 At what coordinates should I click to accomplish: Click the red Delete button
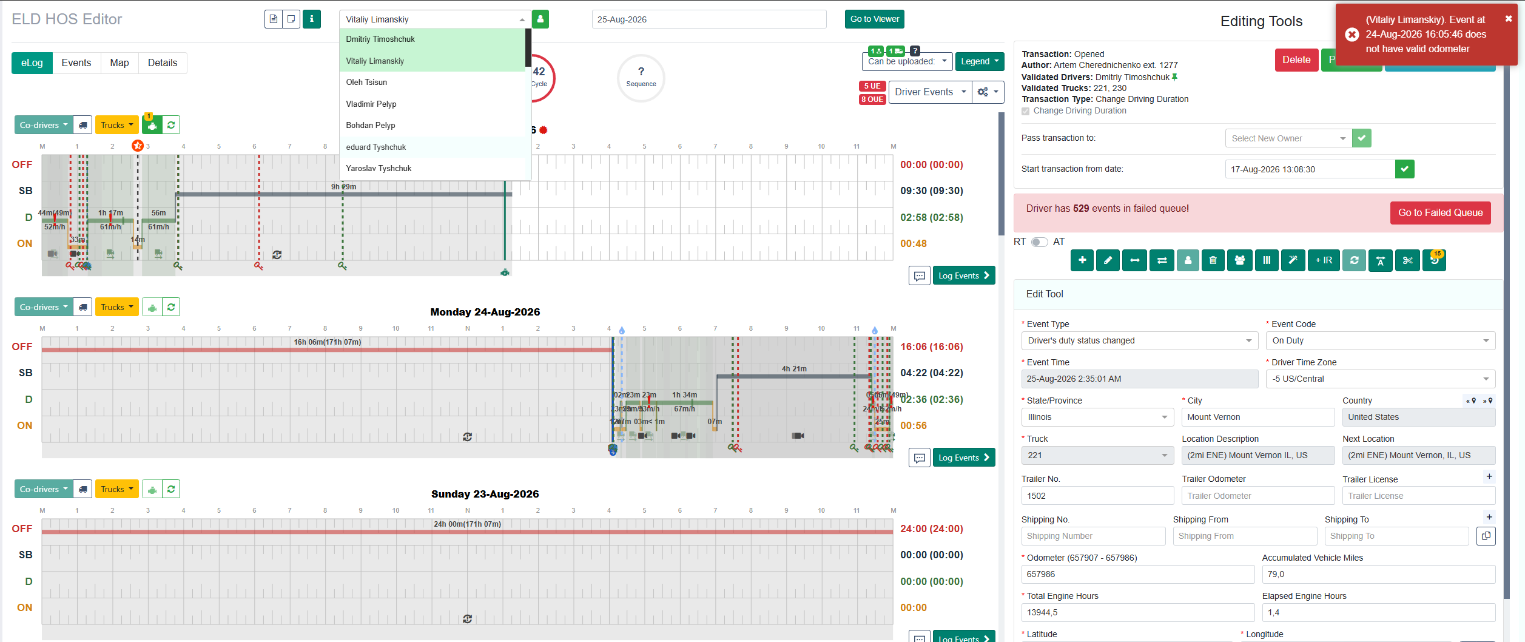click(1296, 60)
